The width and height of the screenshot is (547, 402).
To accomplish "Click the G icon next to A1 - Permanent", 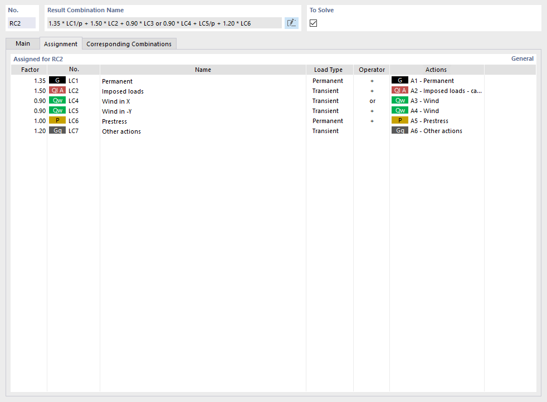I will point(399,80).
